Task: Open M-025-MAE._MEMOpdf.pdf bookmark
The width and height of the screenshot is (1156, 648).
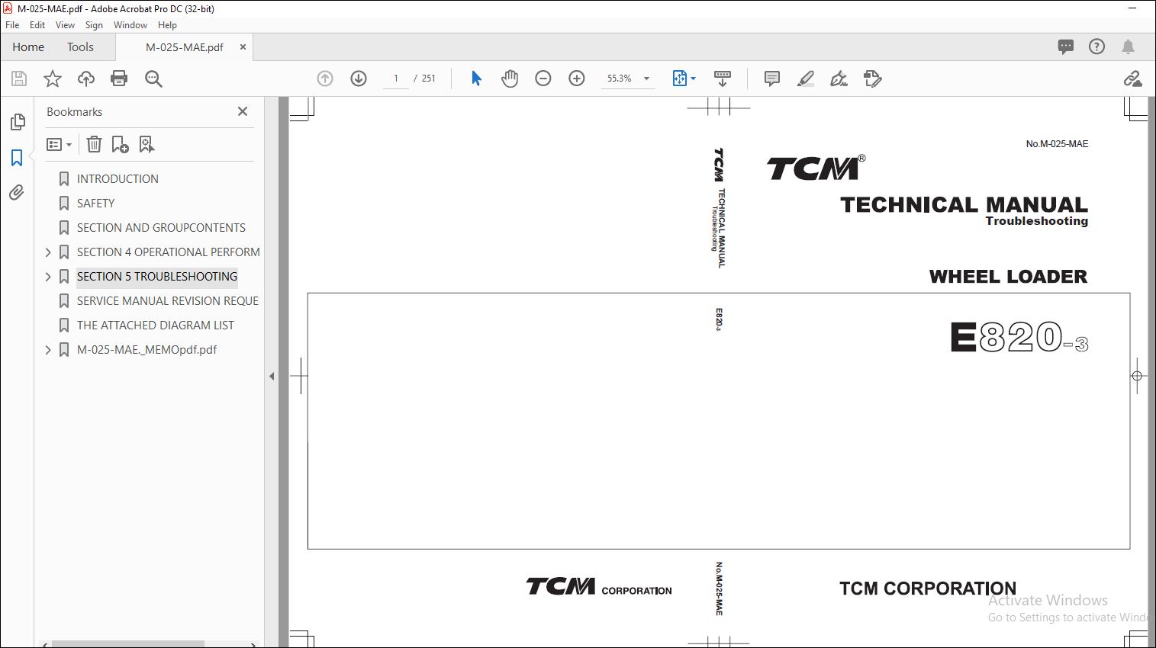Action: click(147, 350)
